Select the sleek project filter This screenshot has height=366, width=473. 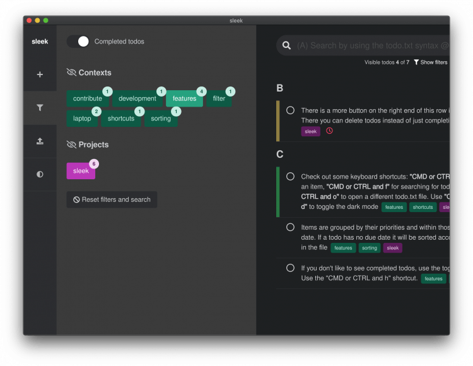[x=81, y=171]
